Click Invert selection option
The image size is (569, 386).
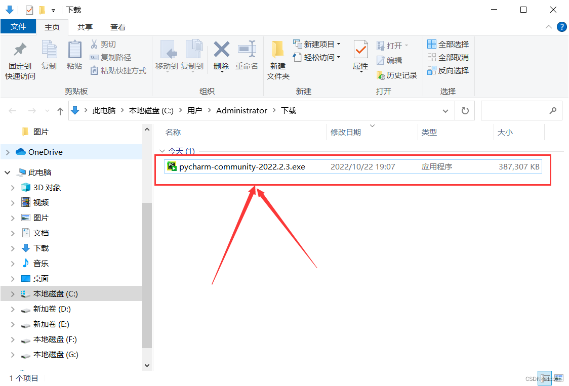click(448, 70)
